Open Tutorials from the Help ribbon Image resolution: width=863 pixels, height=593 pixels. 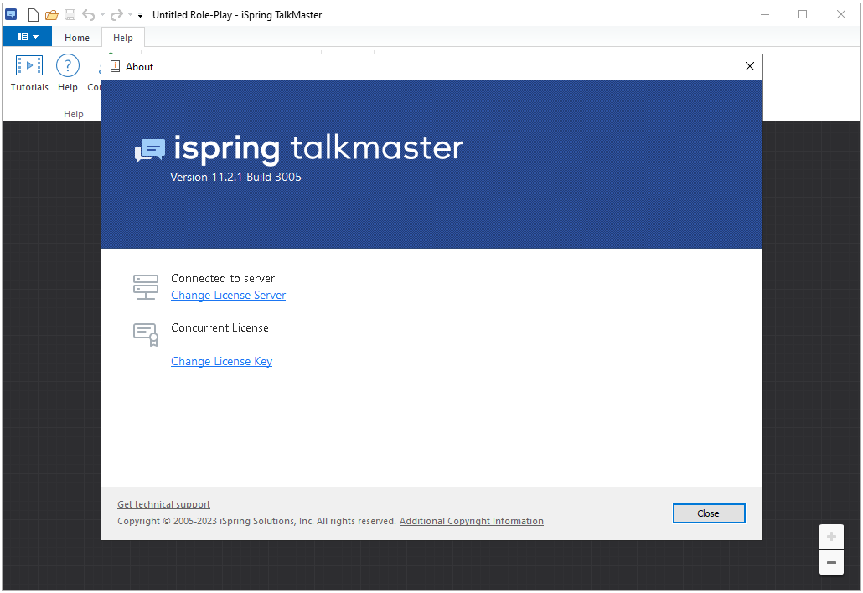tap(29, 73)
